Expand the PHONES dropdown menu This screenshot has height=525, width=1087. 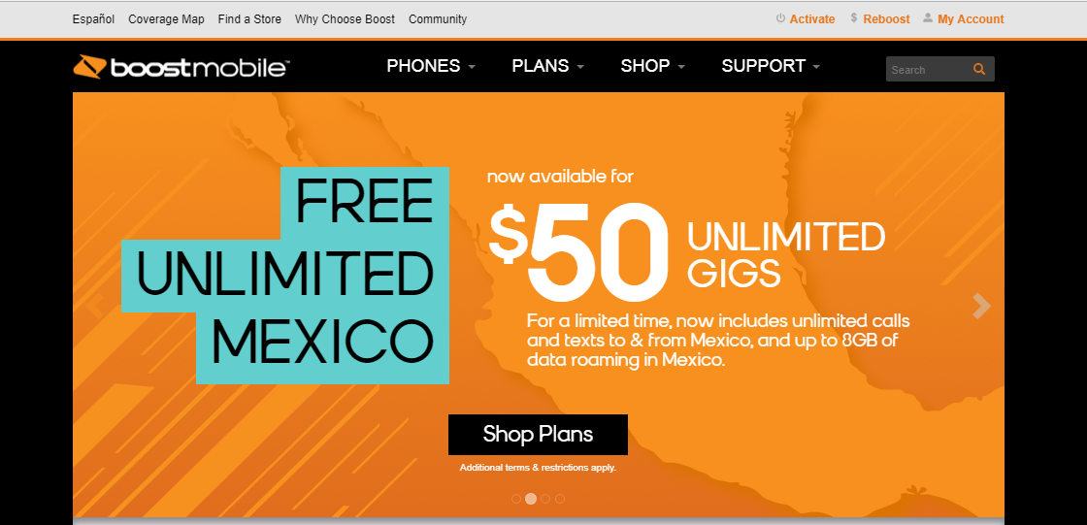point(431,66)
